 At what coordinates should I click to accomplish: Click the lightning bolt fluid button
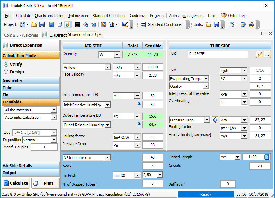coord(259,55)
